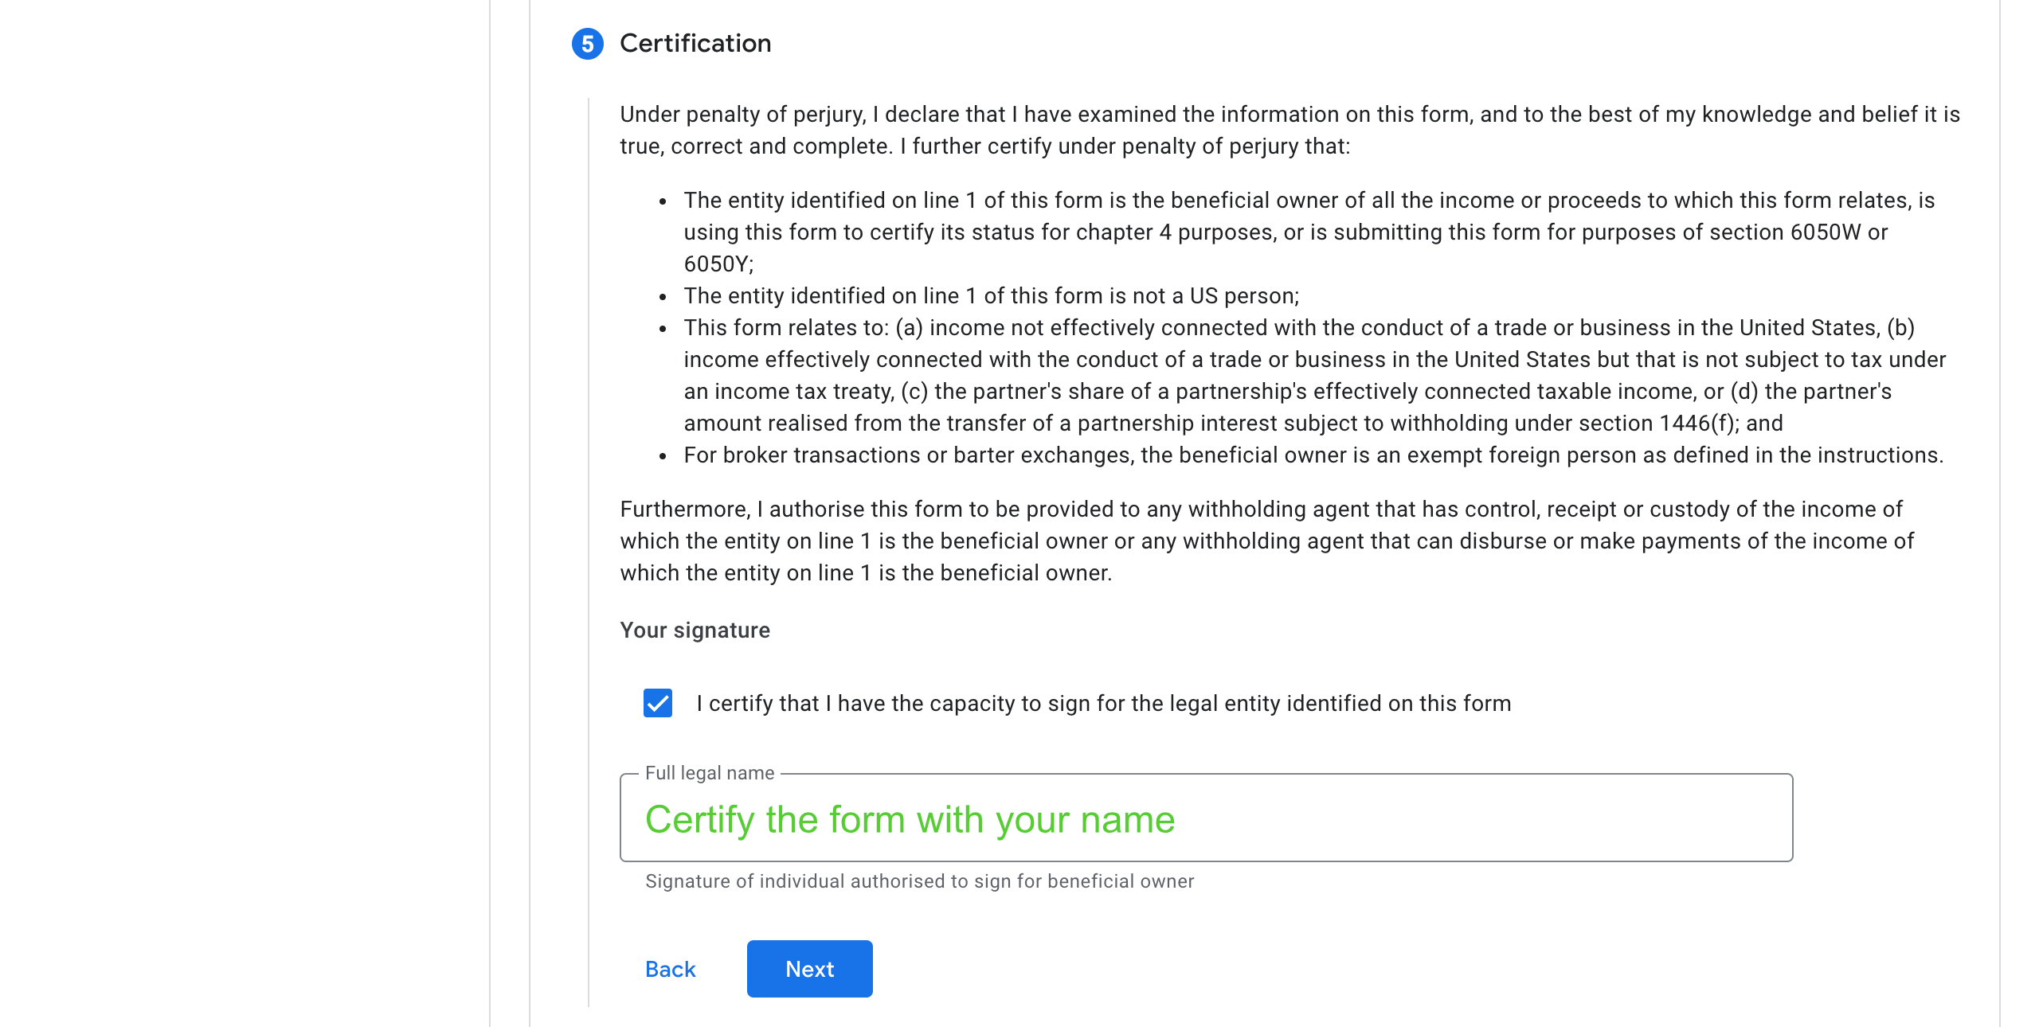Click the Back link
This screenshot has width=2039, height=1027.
click(670, 969)
